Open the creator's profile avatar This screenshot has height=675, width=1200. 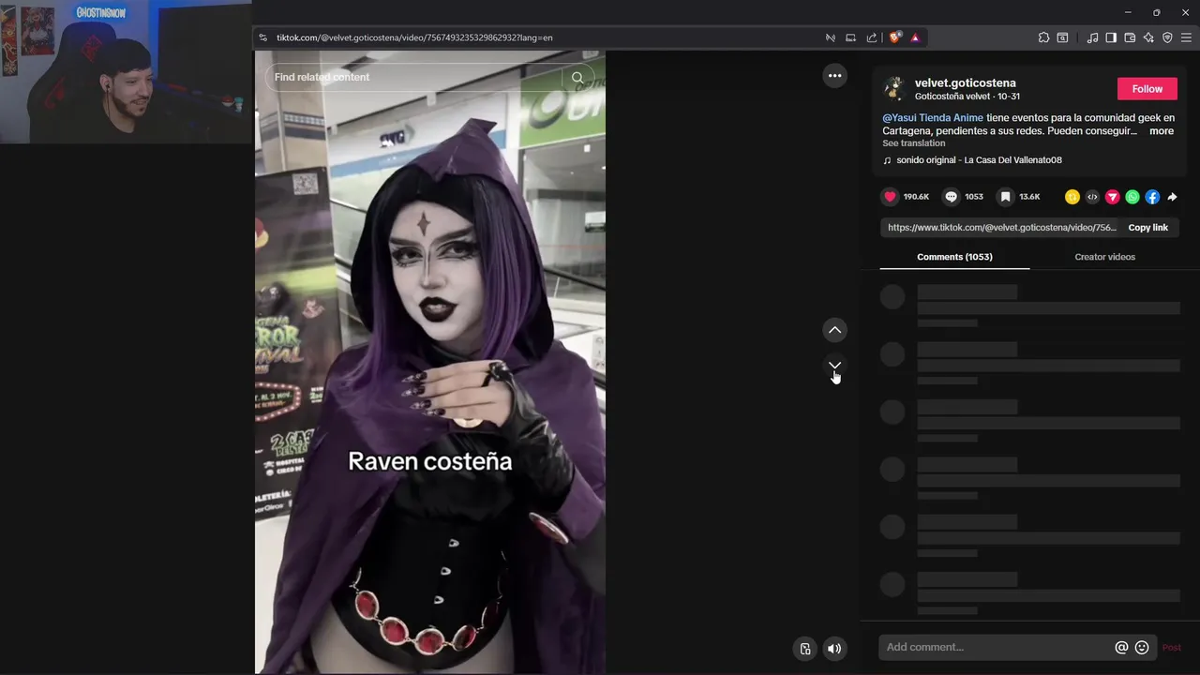tap(893, 89)
